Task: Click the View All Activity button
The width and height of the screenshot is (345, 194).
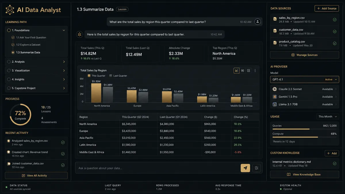Action: 36,176
